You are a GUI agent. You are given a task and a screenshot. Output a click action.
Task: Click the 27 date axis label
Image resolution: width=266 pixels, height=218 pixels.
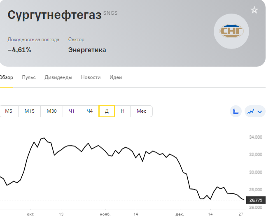tap(241, 214)
